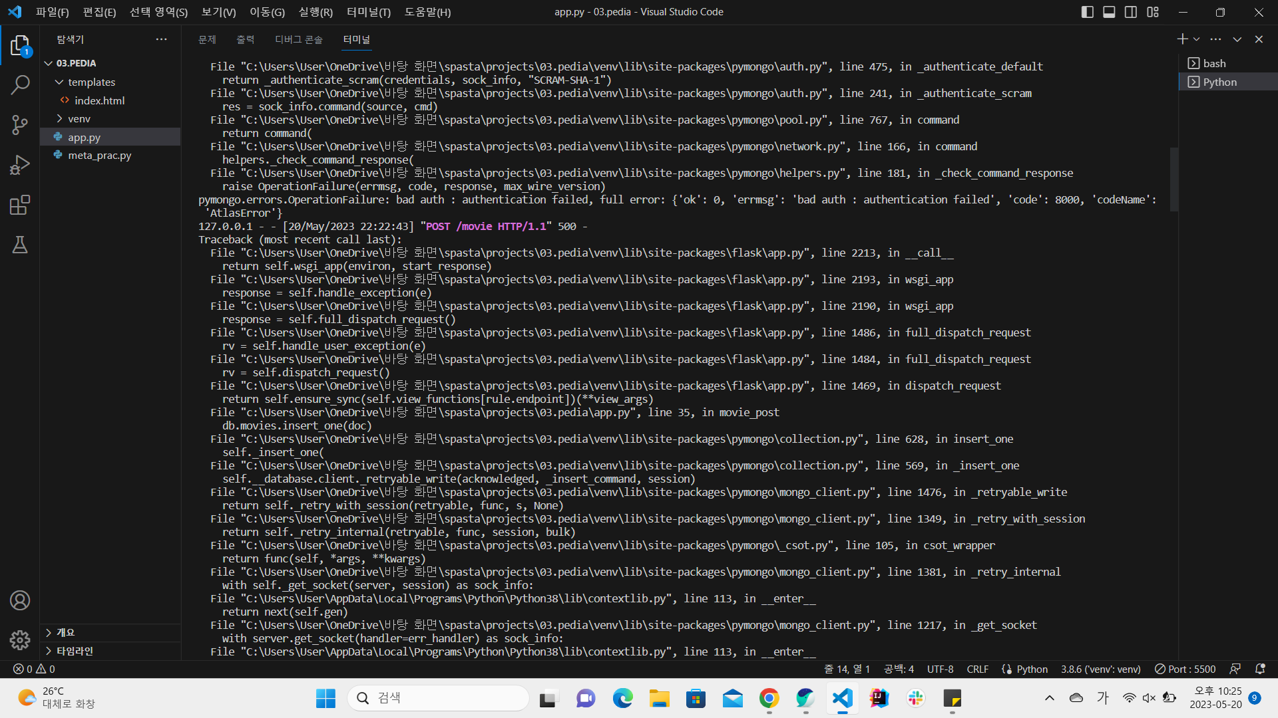
Task: Collapse the 03.PEDIA root folder
Action: pyautogui.click(x=110, y=63)
